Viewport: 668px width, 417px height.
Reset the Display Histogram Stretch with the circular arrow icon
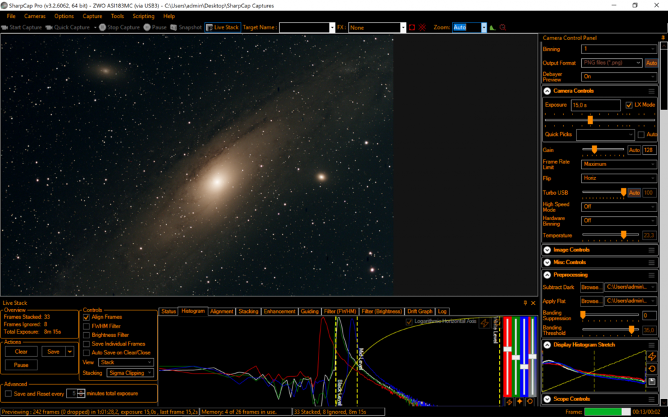652,369
